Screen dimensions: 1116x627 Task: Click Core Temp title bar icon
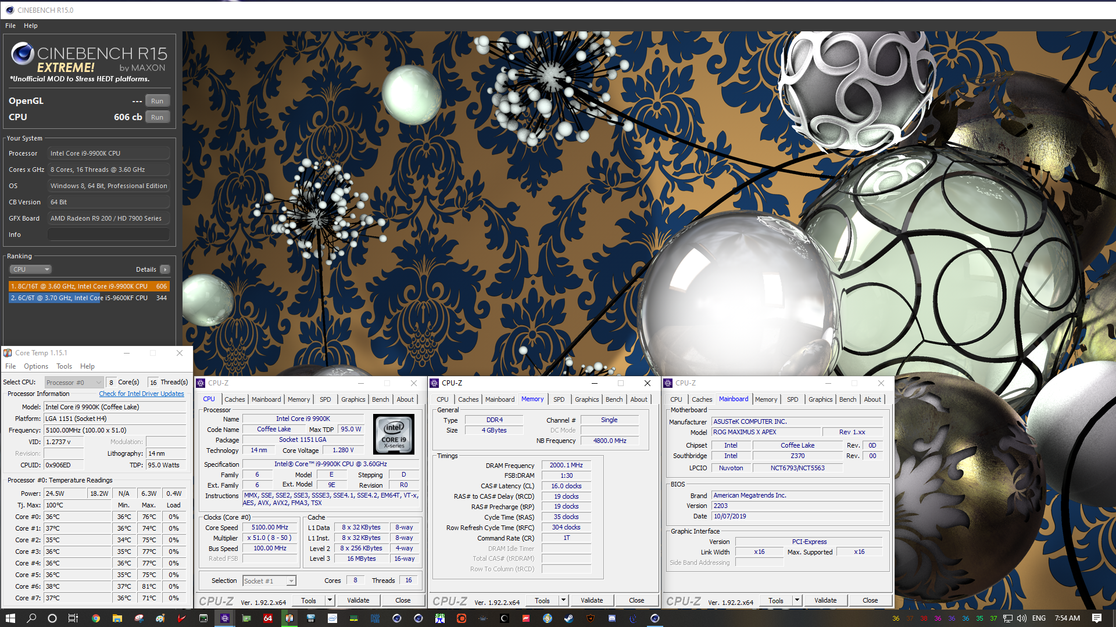pos(8,353)
